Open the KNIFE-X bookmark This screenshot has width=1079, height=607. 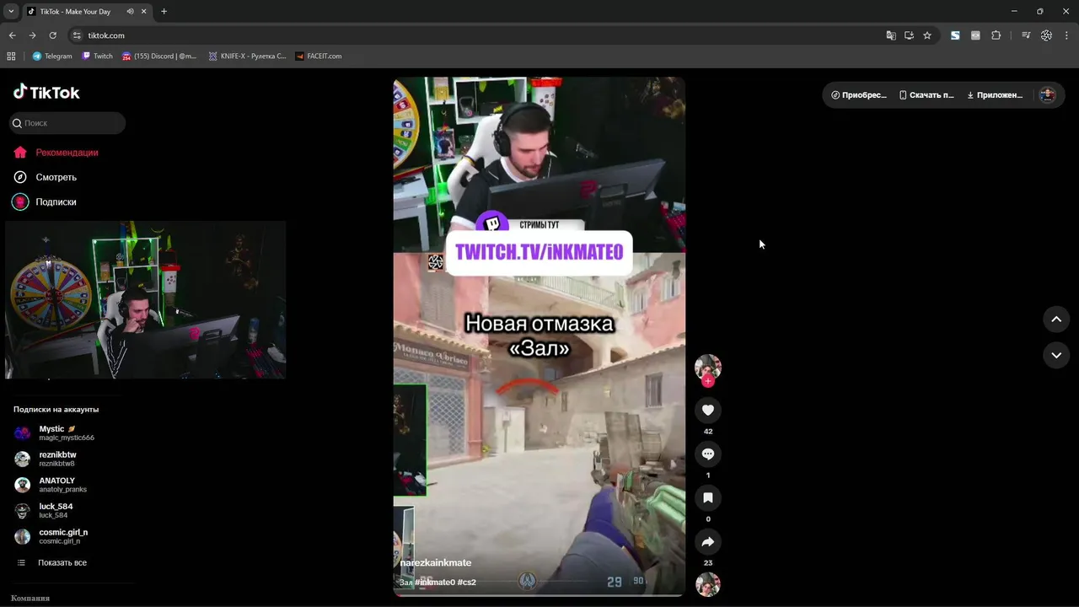coord(248,56)
